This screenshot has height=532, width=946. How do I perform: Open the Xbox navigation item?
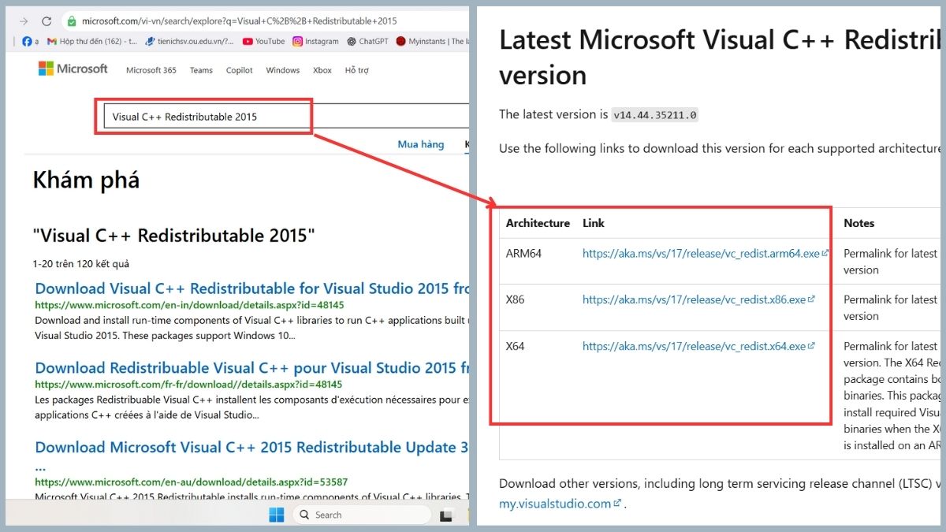(x=322, y=70)
